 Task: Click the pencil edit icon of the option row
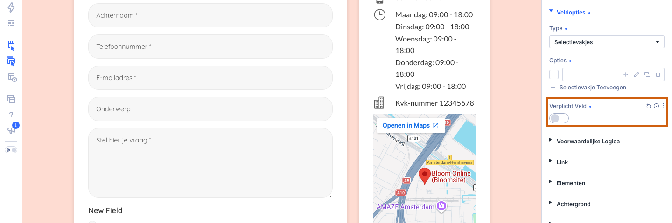coord(637,74)
